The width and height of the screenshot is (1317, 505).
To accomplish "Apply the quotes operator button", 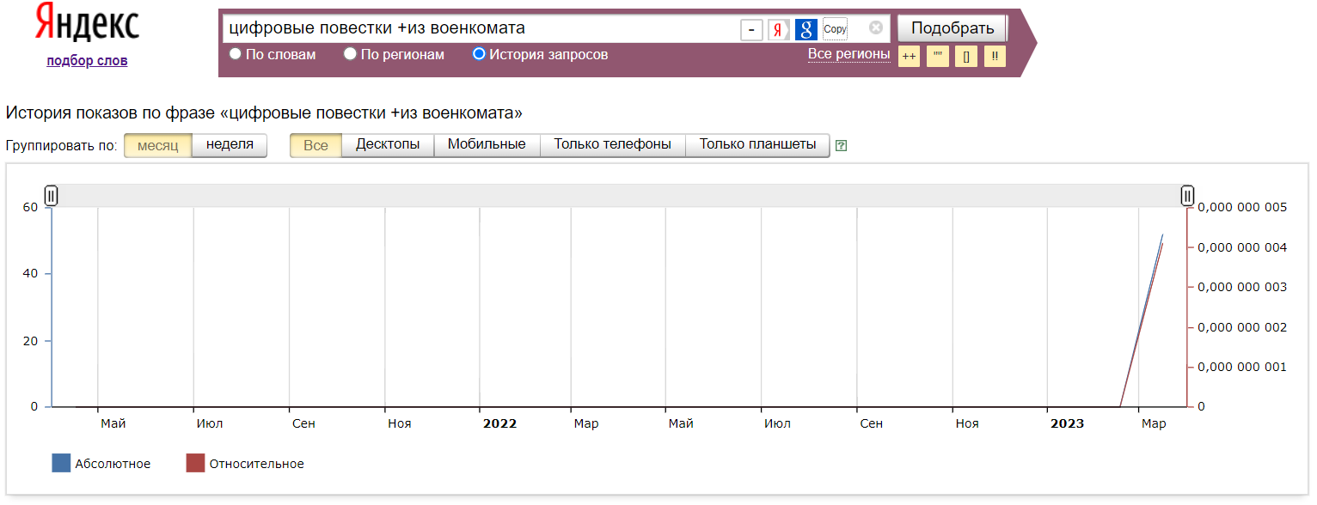I will click(x=937, y=57).
